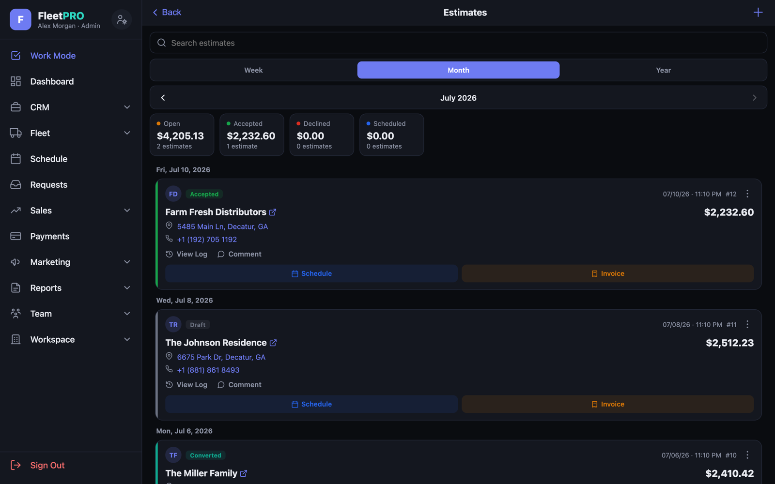Click the Sign Out arrow icon
Screen dimensions: 775x484
[15, 465]
